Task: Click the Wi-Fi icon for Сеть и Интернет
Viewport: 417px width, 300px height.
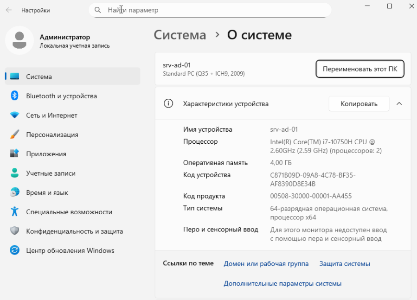Action: (x=15, y=115)
